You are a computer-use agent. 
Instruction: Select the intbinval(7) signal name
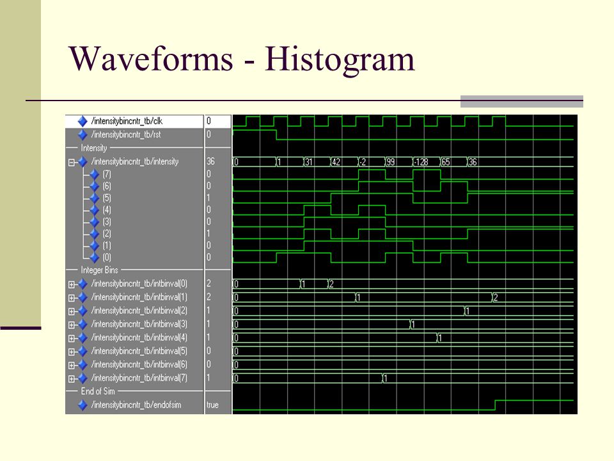139,378
